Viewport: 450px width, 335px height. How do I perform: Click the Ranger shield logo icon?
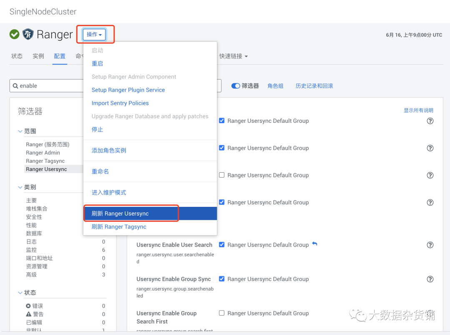click(28, 35)
